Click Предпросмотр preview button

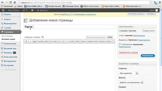[x=149, y=31]
